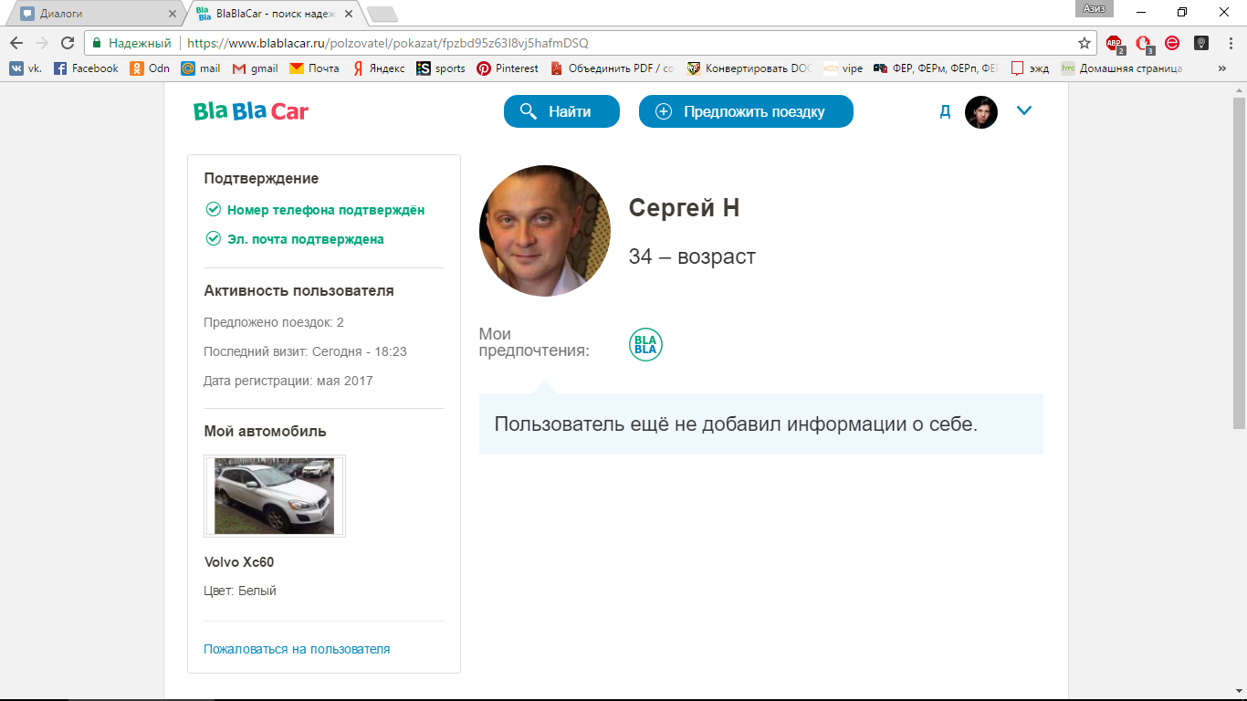
Task: Open the Odn bookmark
Action: pos(150,68)
